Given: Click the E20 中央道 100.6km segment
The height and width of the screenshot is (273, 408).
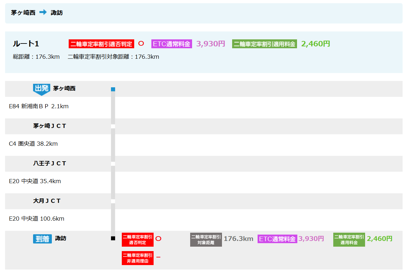Looking at the screenshot, I should [37, 219].
